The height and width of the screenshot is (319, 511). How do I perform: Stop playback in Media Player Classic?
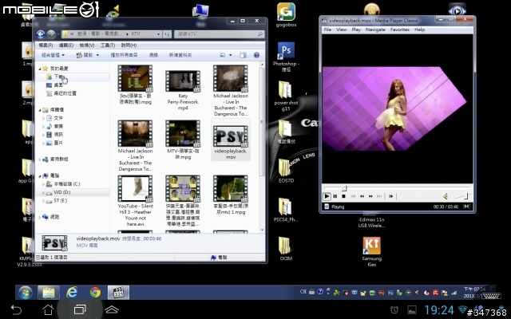[345, 196]
